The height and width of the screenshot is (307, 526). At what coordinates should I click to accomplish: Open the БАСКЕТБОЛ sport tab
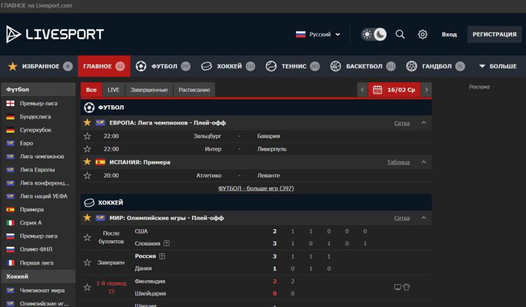pos(363,66)
